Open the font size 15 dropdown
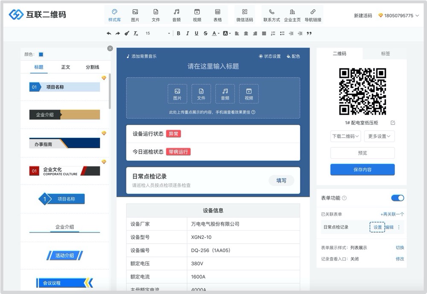This screenshot has height=294, width=427. pos(158,33)
